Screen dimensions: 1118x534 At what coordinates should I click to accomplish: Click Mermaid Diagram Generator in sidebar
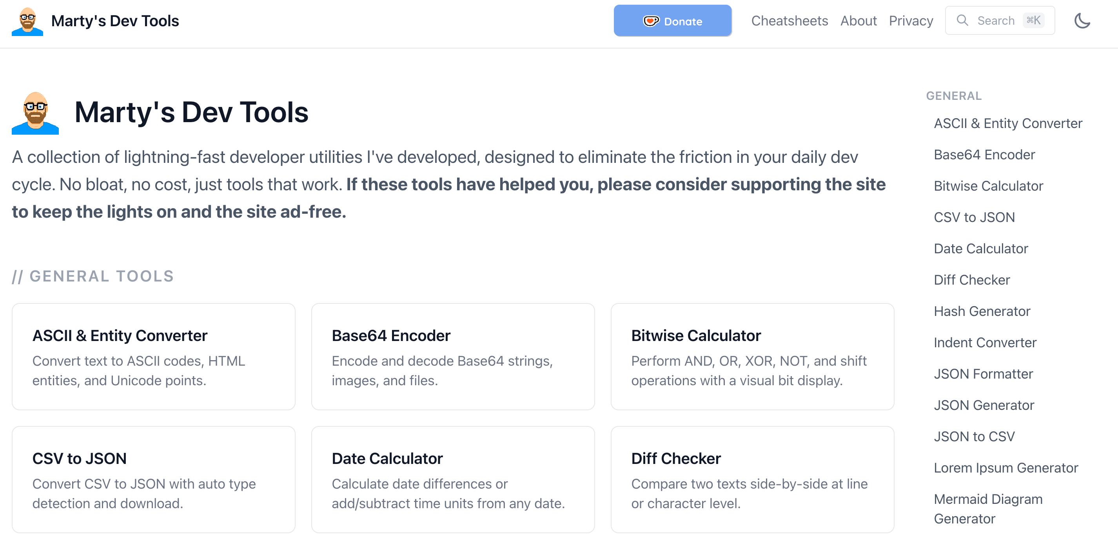988,509
